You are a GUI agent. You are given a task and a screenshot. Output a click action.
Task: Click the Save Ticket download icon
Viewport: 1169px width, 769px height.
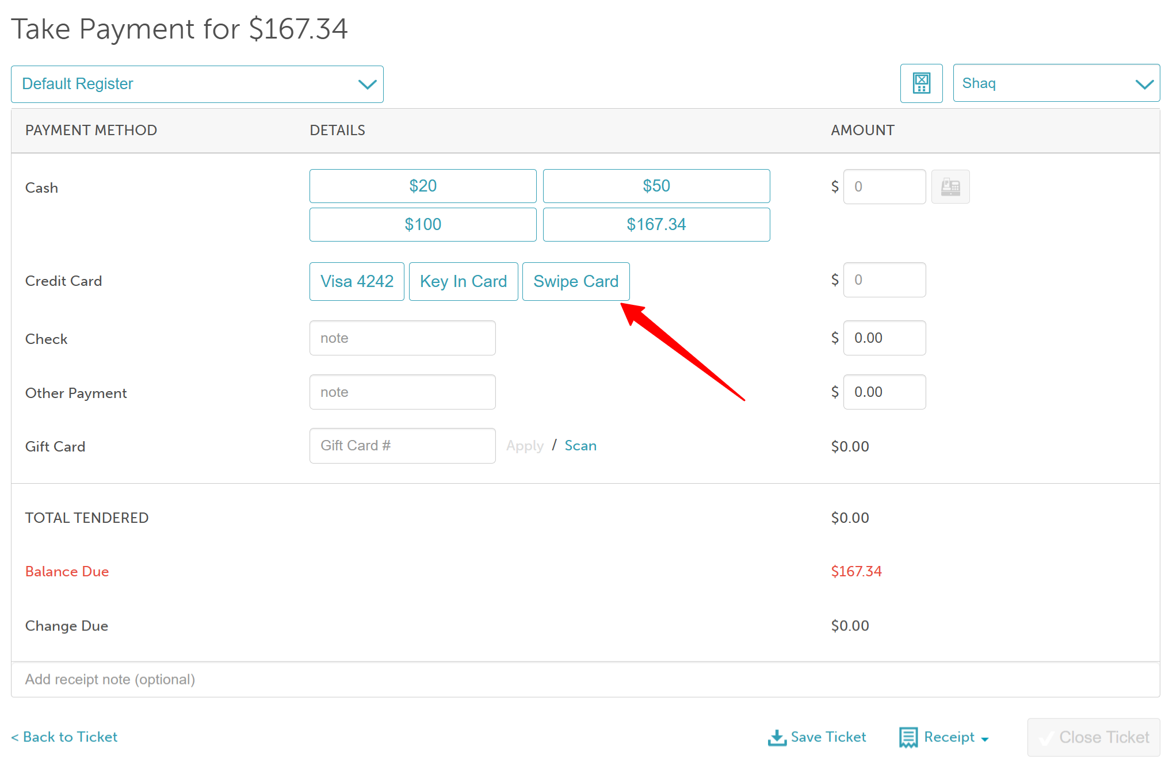point(777,737)
